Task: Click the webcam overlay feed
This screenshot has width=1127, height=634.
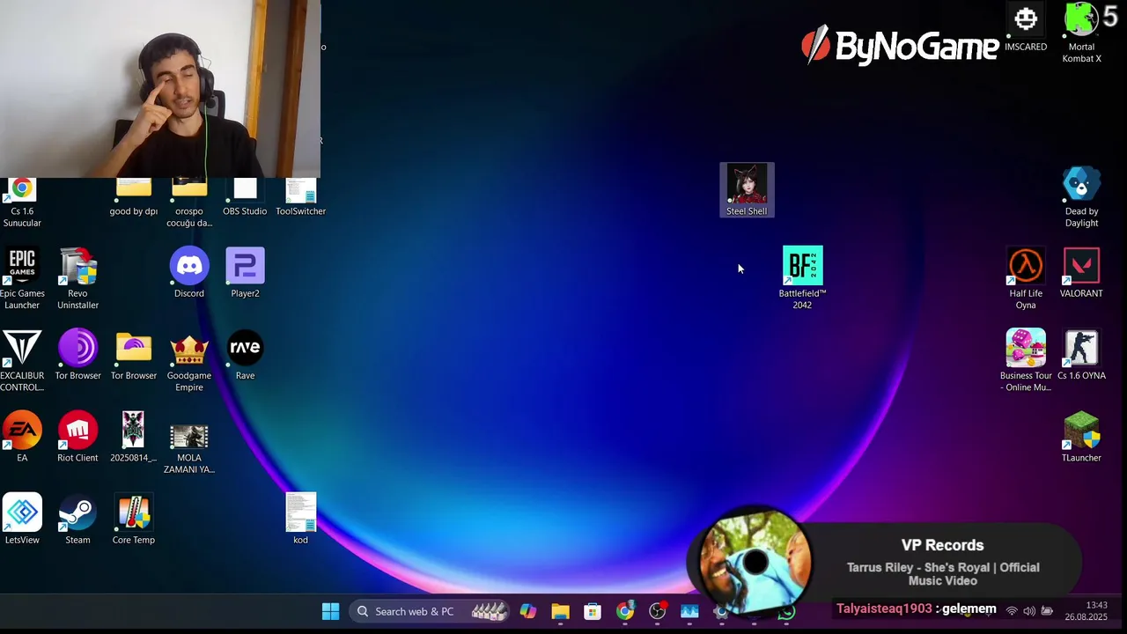Action: [160, 89]
